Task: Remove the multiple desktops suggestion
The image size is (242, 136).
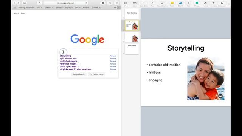Action: point(113,61)
